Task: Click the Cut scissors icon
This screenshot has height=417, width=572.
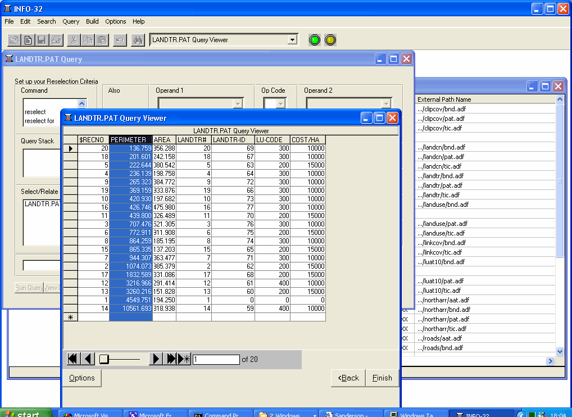Action: (73, 40)
